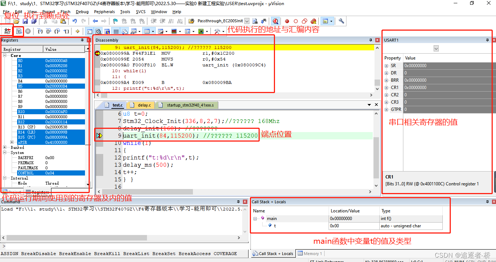The height and width of the screenshot is (262, 496).
Task: Open the Debug menu
Action: [x=82, y=12]
